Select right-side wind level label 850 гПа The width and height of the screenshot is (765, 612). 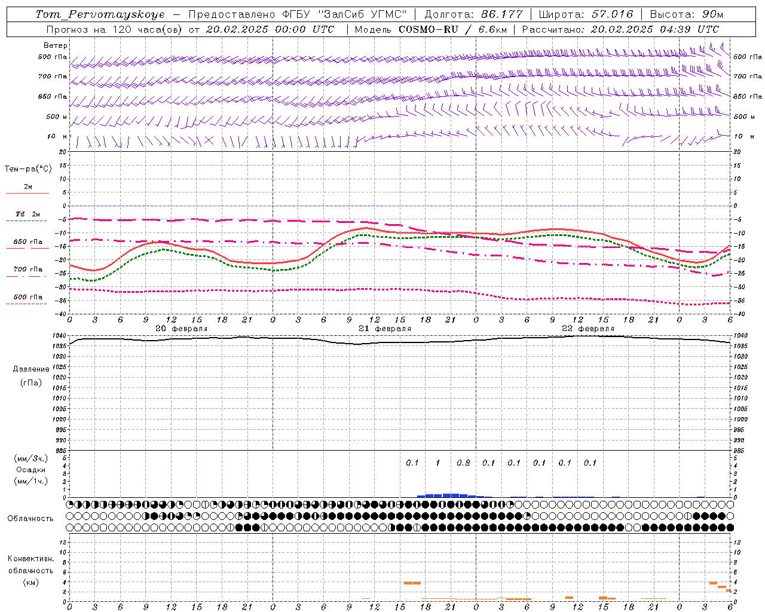pyautogui.click(x=748, y=96)
